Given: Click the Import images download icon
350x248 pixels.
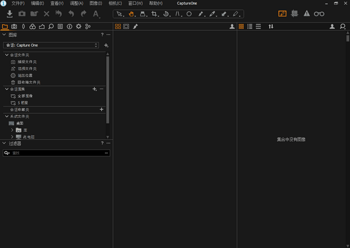Looking at the screenshot, I should click(9, 13).
